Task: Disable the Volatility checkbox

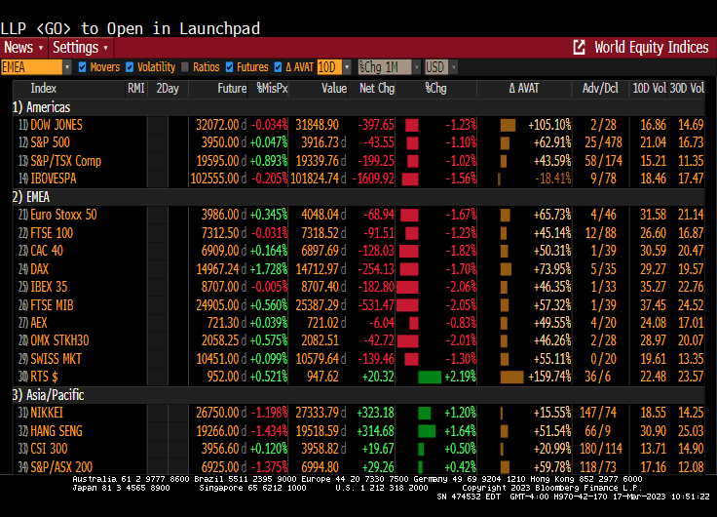Action: click(x=129, y=67)
